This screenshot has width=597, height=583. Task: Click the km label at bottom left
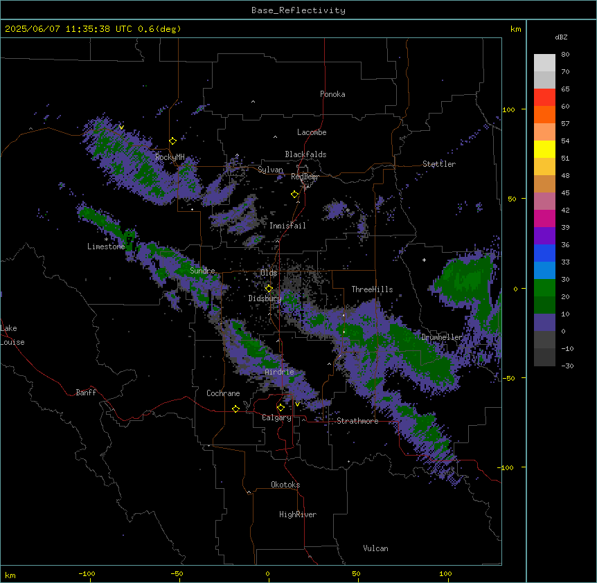click(10, 575)
